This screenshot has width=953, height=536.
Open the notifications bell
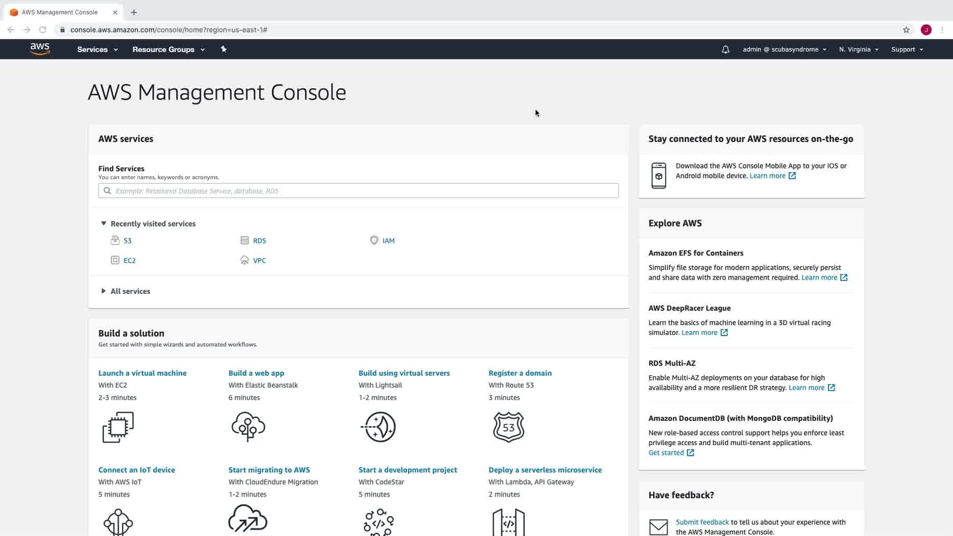[x=725, y=50]
